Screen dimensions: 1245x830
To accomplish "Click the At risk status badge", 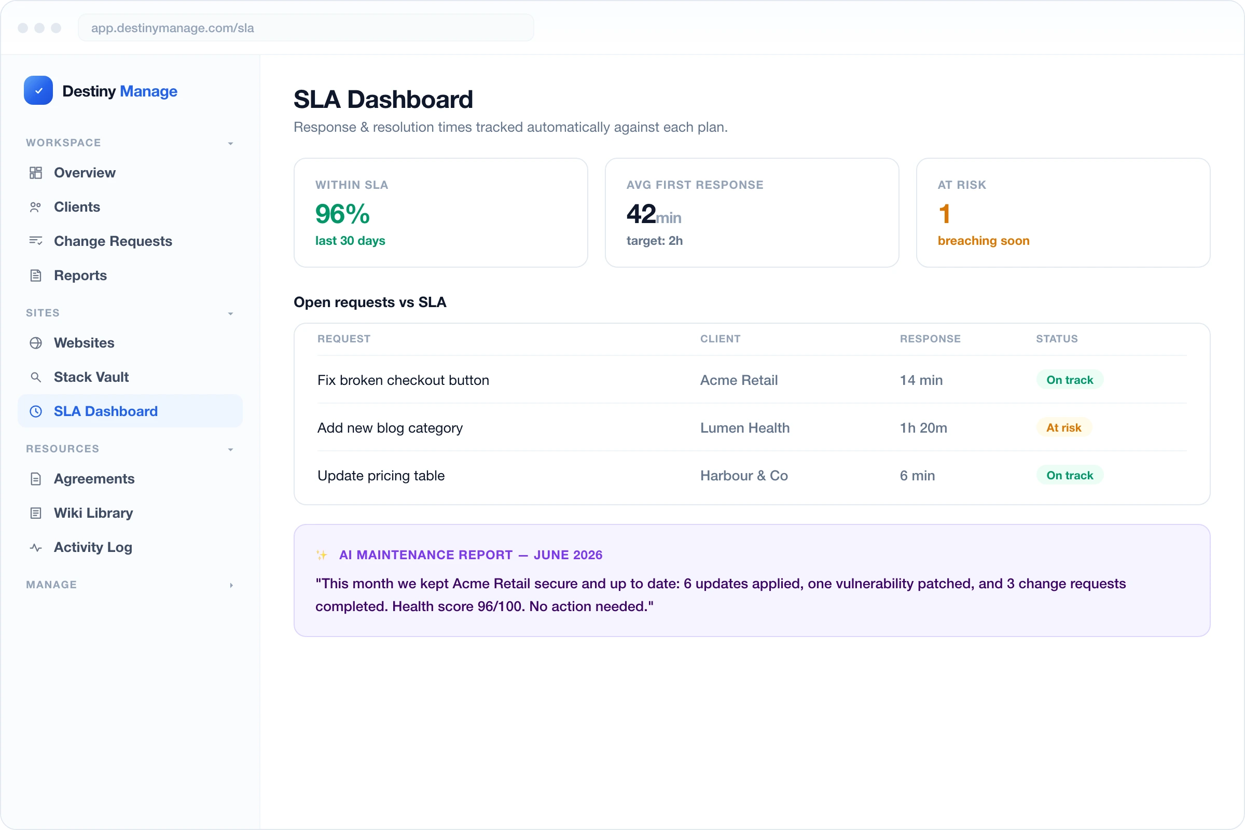I will pyautogui.click(x=1063, y=427).
